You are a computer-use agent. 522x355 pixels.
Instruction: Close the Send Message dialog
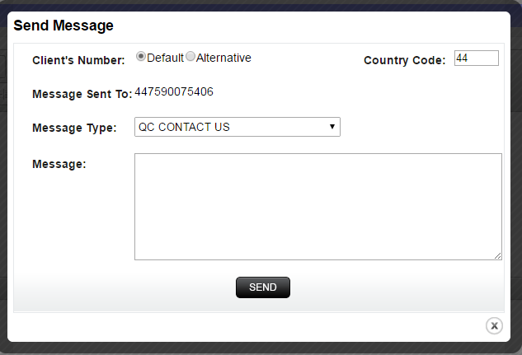pyautogui.click(x=494, y=325)
